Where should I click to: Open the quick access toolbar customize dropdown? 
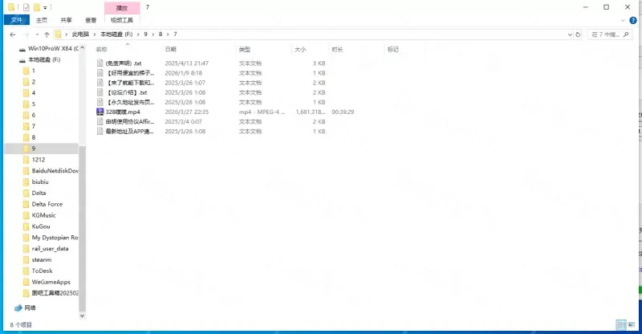point(47,6)
